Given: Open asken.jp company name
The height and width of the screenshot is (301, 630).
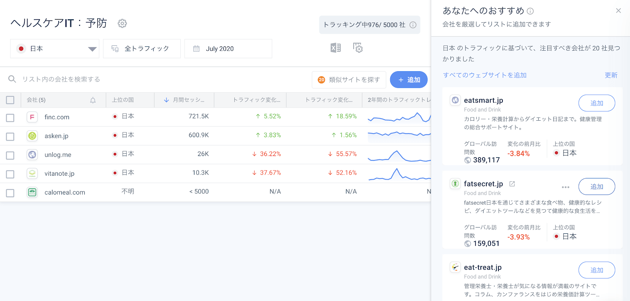Looking at the screenshot, I should [x=56, y=136].
